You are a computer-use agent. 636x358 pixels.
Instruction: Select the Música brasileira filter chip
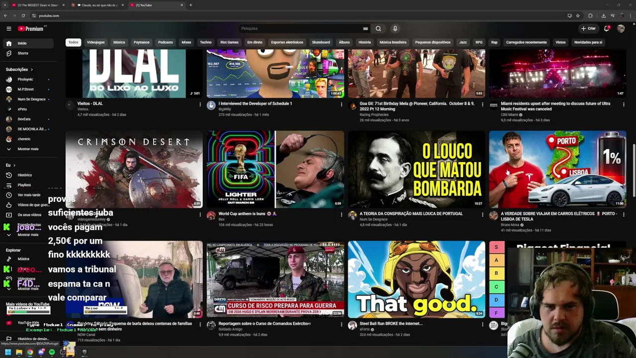393,42
